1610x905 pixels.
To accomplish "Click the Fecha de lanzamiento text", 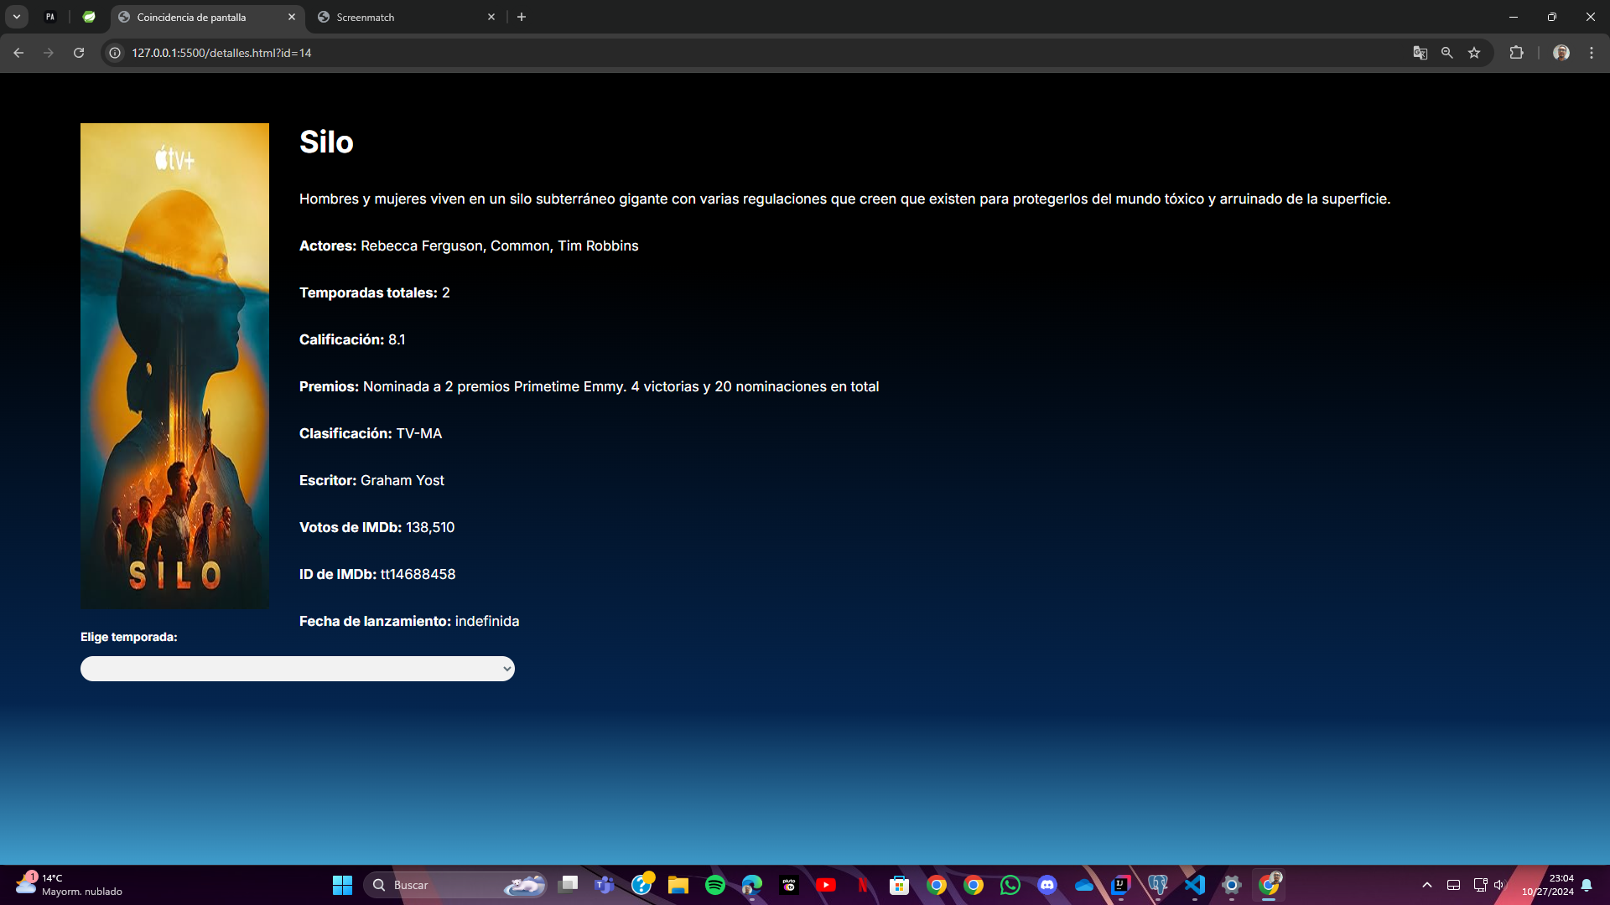I will click(x=409, y=621).
